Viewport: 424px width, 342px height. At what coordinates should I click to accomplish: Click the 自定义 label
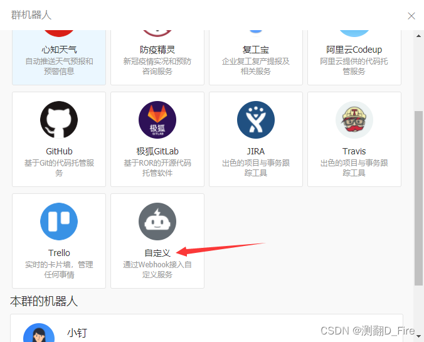157,253
